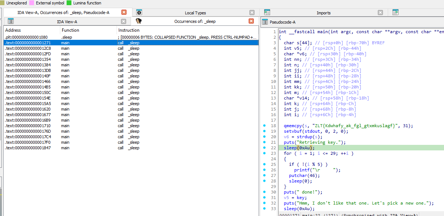Click the Imports tab icon
This screenshot has height=216, width=444.
pyautogui.click(x=267, y=13)
